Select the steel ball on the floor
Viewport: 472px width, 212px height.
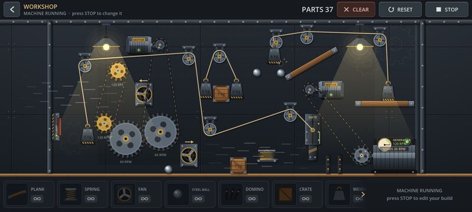[x=169, y=169]
